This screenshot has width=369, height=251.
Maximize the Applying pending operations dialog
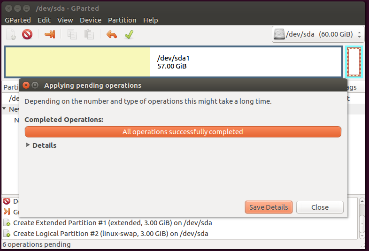pos(35,85)
